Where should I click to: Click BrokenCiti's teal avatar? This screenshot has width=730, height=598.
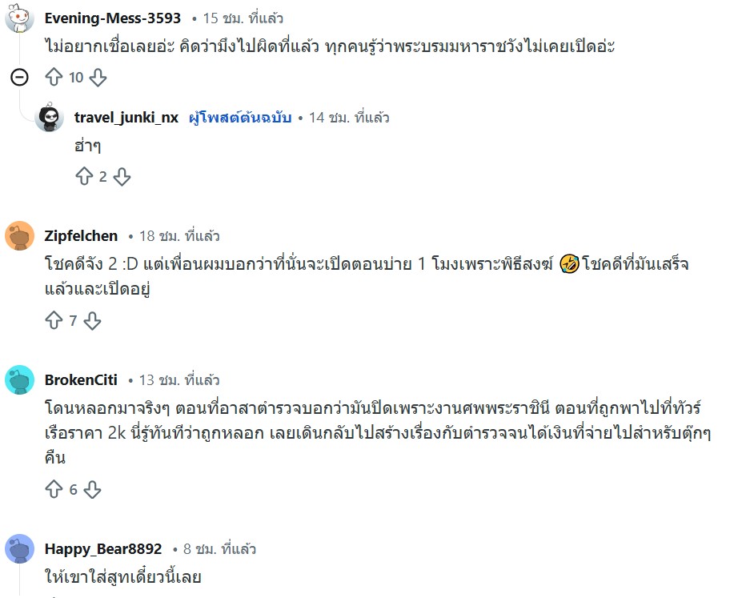(x=20, y=380)
